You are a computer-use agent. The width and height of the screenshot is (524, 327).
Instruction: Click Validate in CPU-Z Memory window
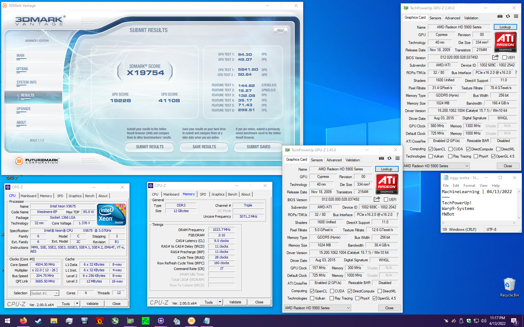(x=235, y=302)
